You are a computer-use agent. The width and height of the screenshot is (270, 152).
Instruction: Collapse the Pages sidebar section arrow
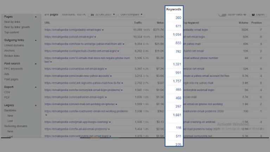(x=36, y=17)
